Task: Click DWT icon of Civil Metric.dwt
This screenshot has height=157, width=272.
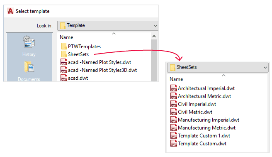Action: pos(173,112)
